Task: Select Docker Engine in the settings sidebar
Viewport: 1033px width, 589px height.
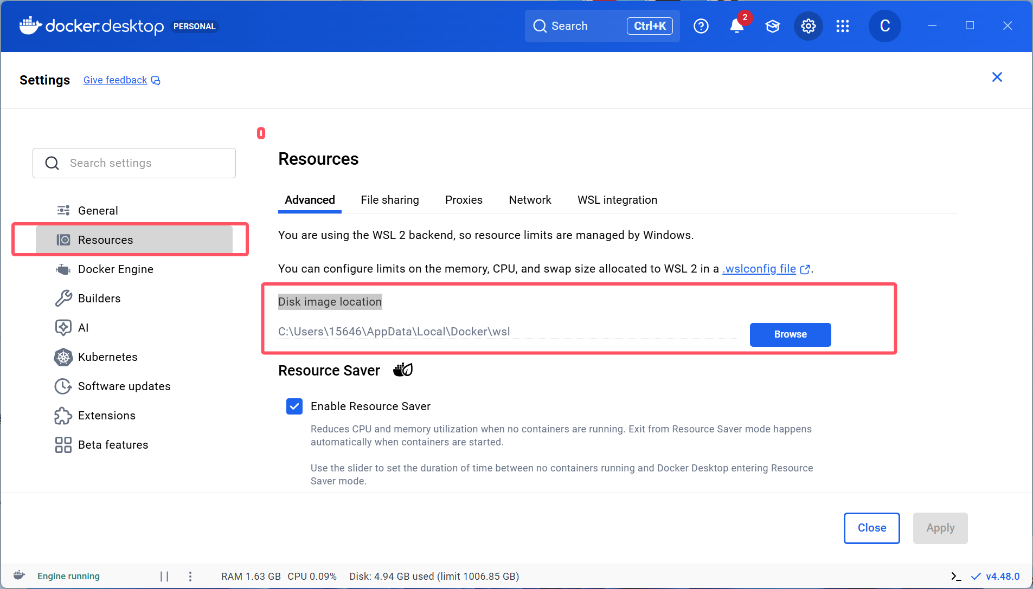Action: pyautogui.click(x=116, y=269)
